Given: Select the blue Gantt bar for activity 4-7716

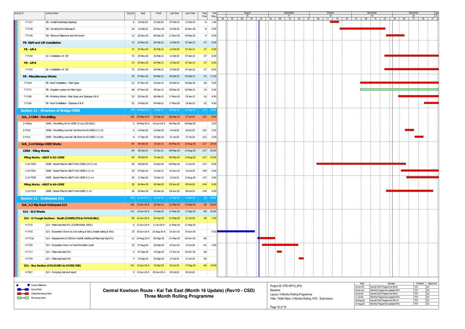Looking at the screenshot, I should pyautogui.click(x=236, y=231).
